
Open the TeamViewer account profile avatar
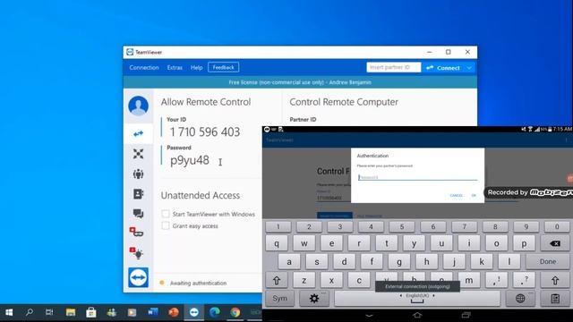tap(138, 106)
